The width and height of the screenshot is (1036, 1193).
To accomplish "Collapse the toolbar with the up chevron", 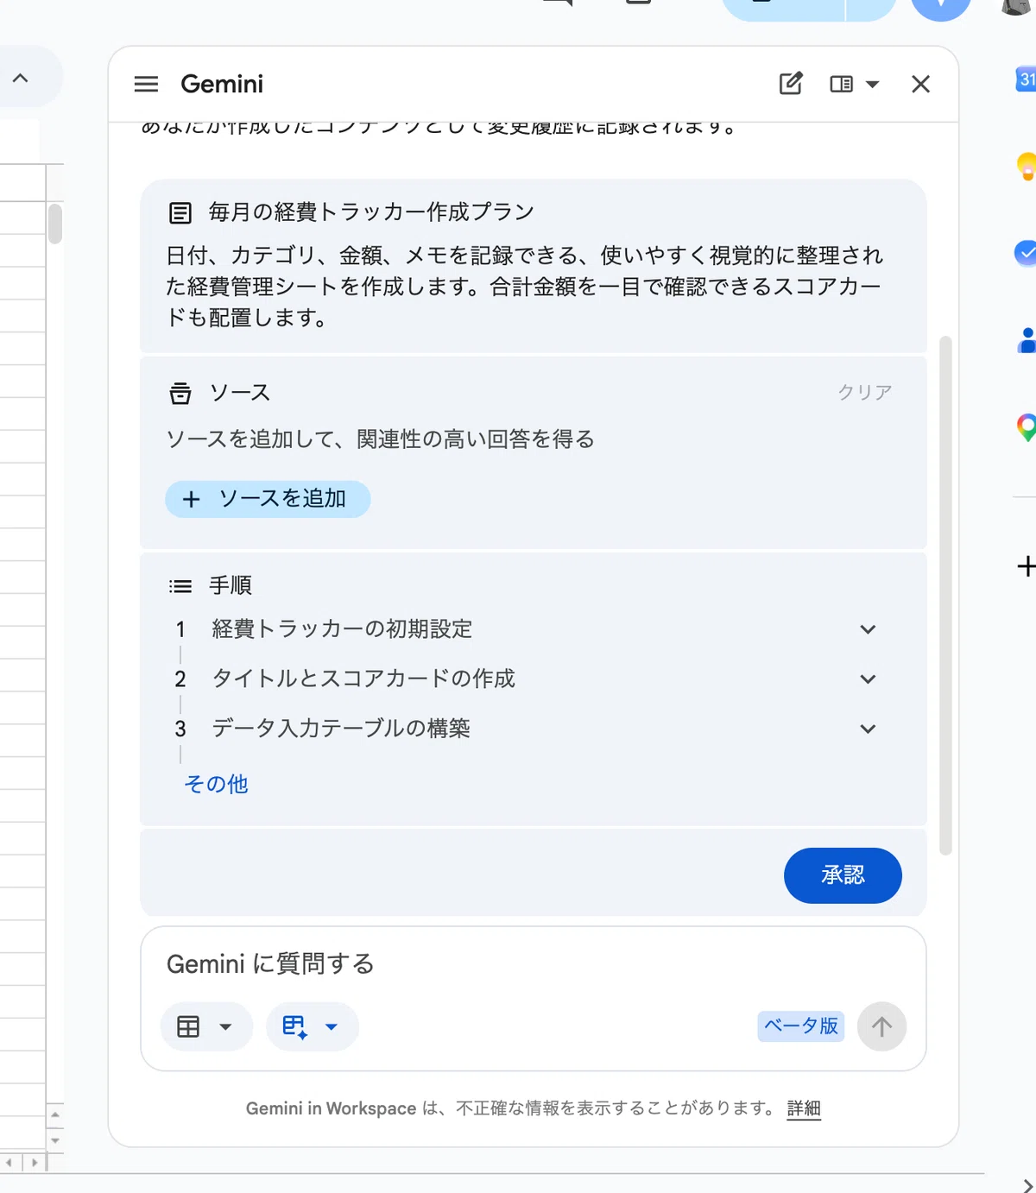I will pyautogui.click(x=21, y=78).
